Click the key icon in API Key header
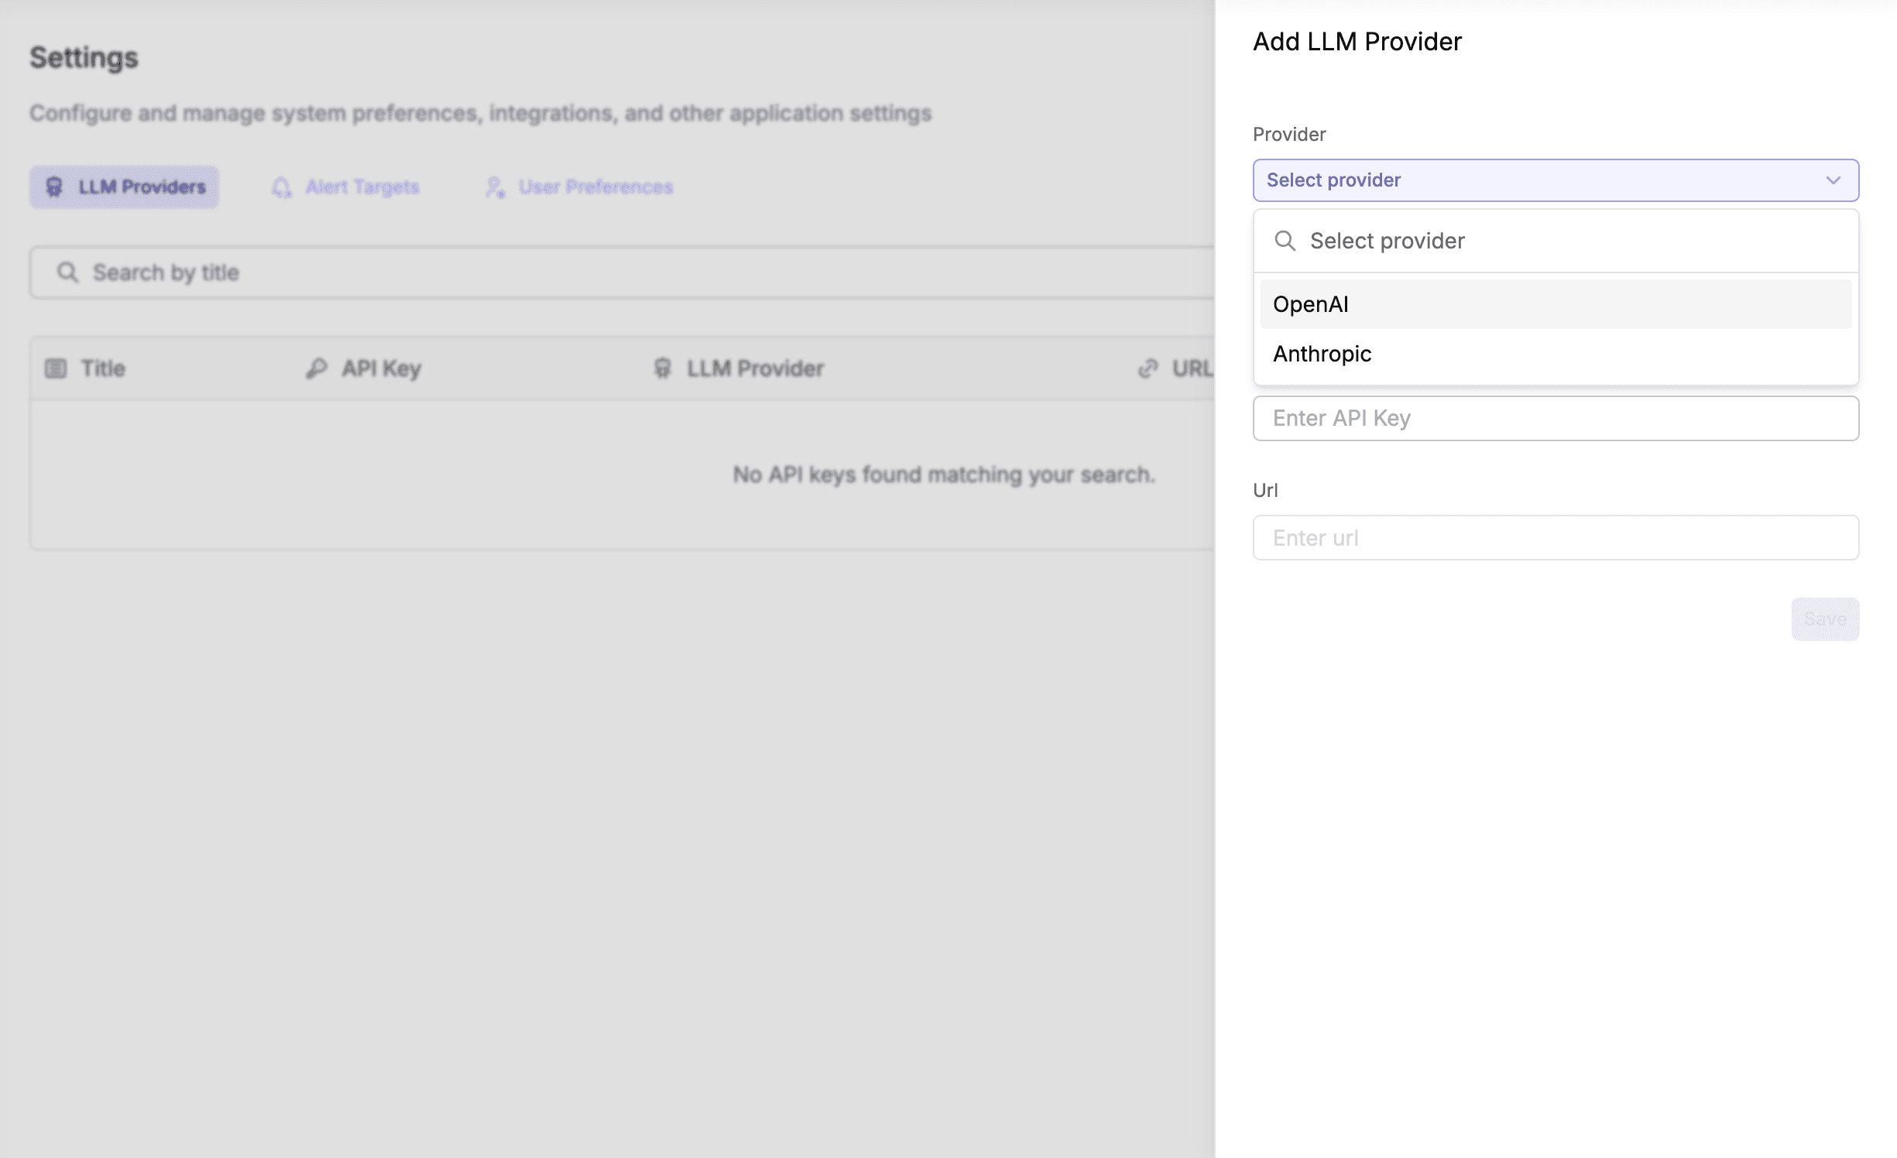 (317, 368)
